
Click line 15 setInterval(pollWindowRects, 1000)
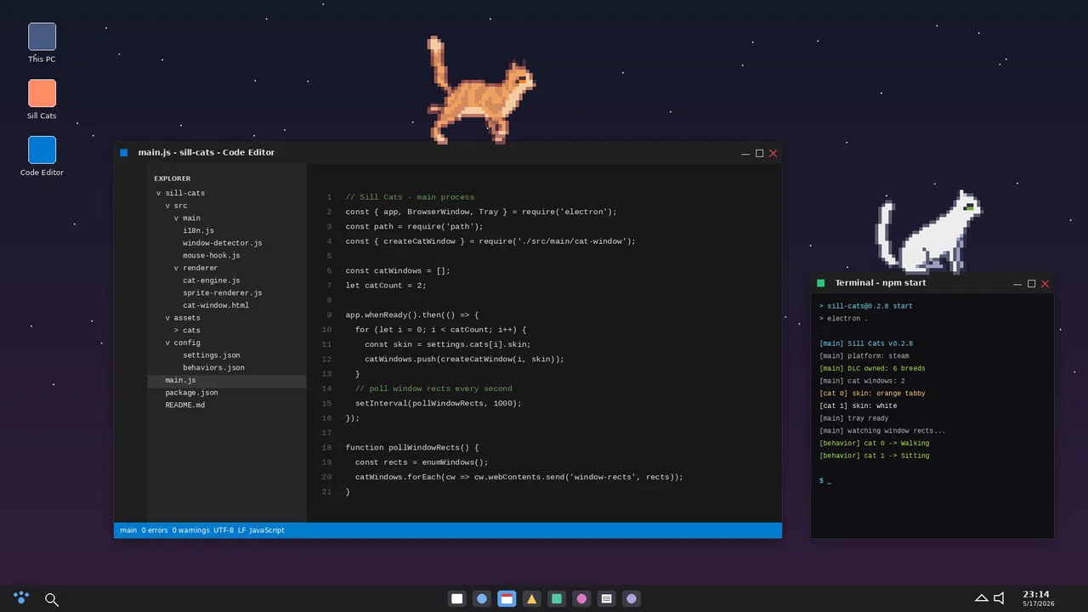[x=439, y=404]
